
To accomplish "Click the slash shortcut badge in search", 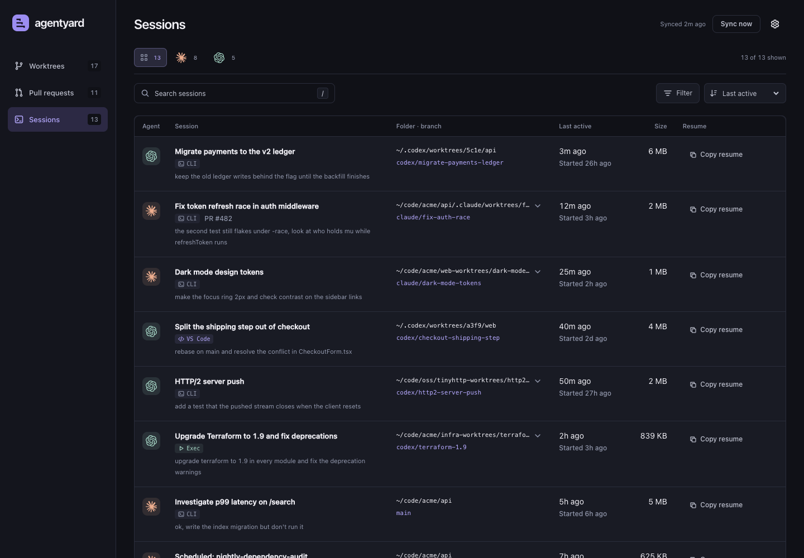I will pyautogui.click(x=323, y=93).
